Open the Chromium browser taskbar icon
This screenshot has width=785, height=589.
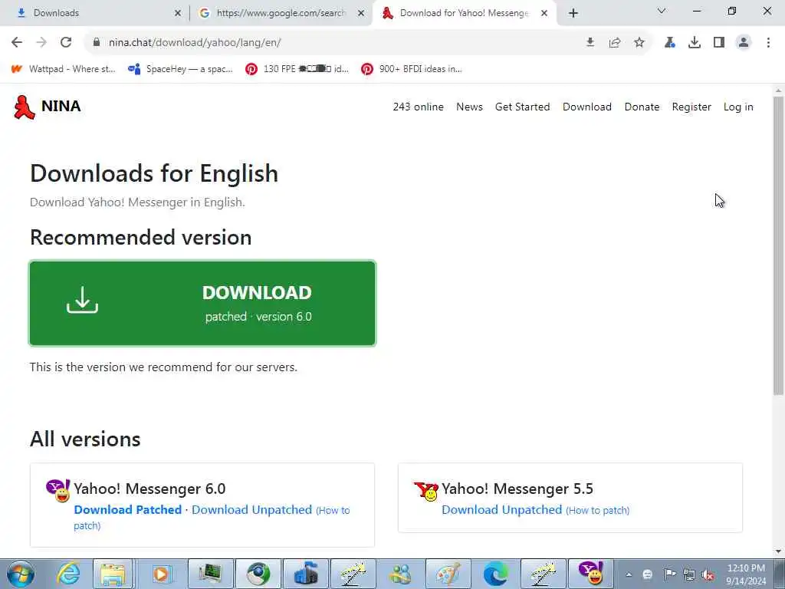coord(258,574)
